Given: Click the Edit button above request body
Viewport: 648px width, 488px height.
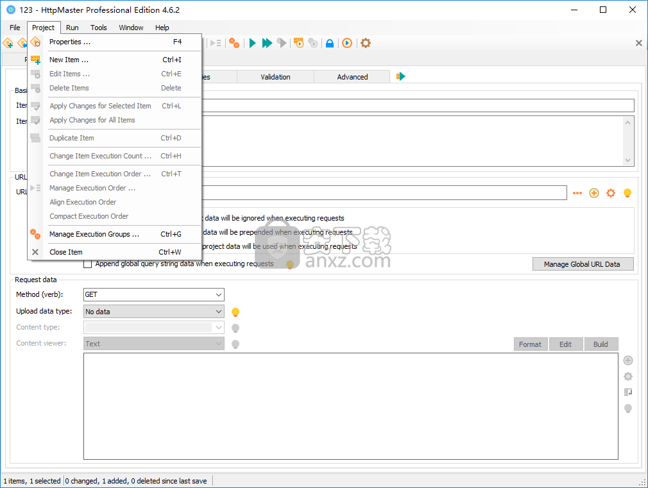Looking at the screenshot, I should [x=566, y=344].
